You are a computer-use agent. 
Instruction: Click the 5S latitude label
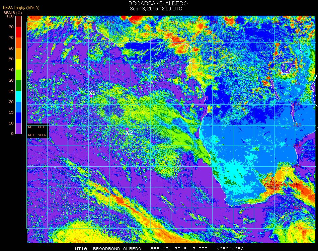point(298,83)
